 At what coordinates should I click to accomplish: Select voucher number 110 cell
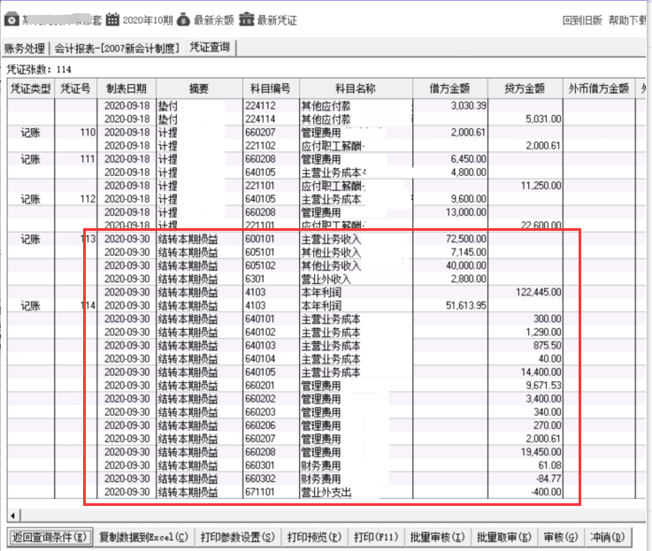(x=76, y=133)
